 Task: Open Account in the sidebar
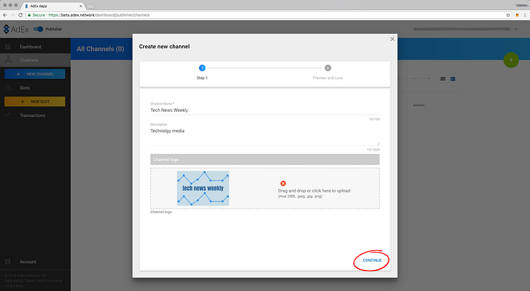(x=28, y=262)
